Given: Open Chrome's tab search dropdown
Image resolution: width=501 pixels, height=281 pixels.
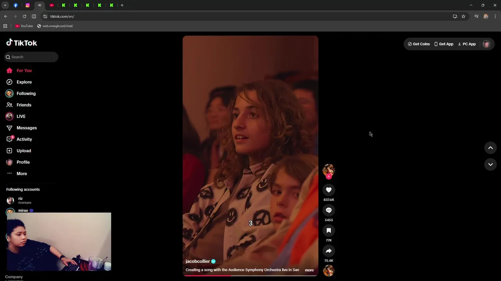Looking at the screenshot, I should pos(5,5).
